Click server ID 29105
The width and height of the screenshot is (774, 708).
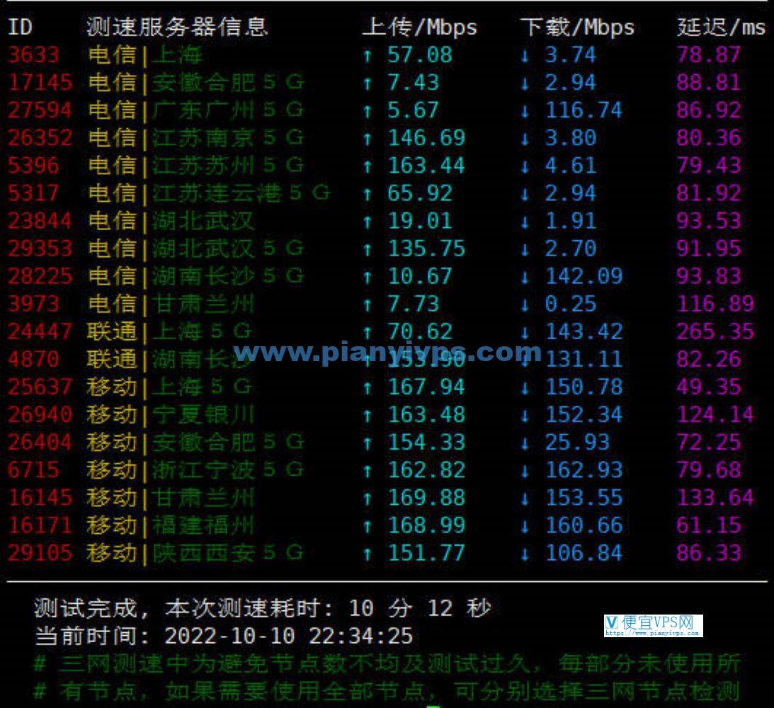pos(40,552)
